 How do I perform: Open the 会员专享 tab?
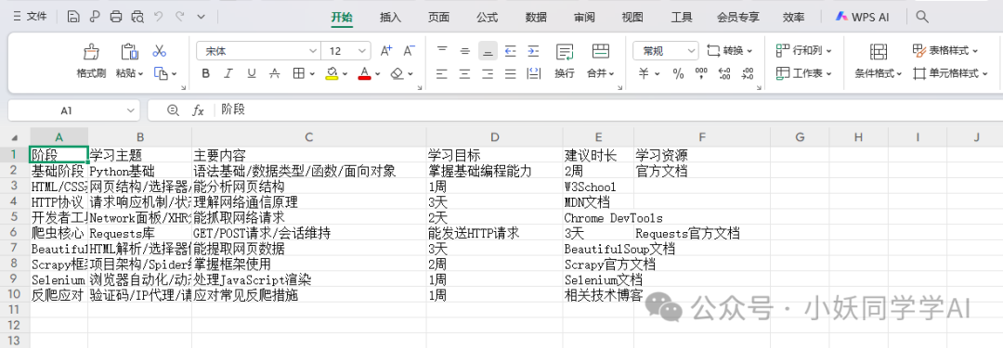click(x=737, y=18)
